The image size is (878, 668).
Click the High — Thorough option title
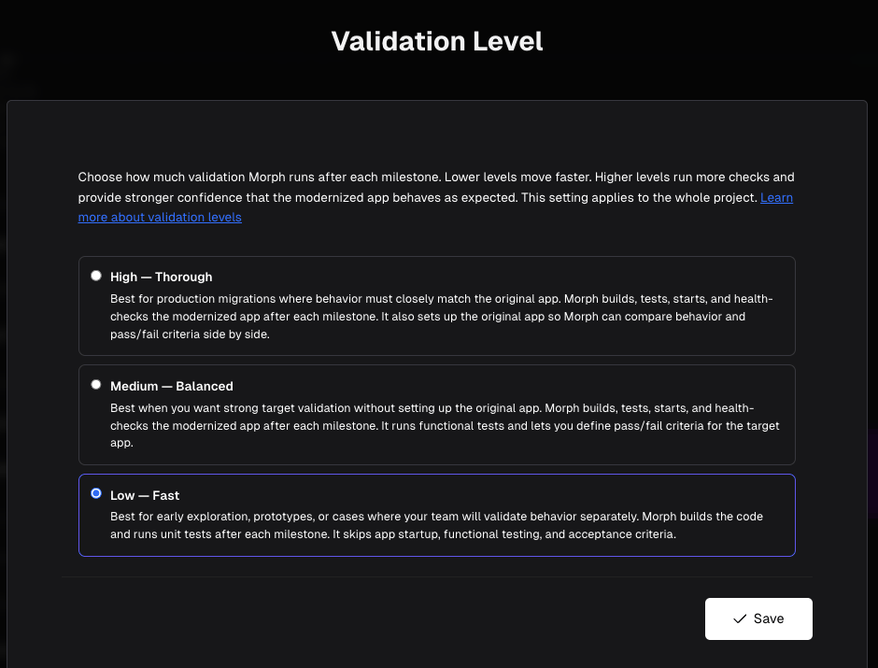click(162, 277)
